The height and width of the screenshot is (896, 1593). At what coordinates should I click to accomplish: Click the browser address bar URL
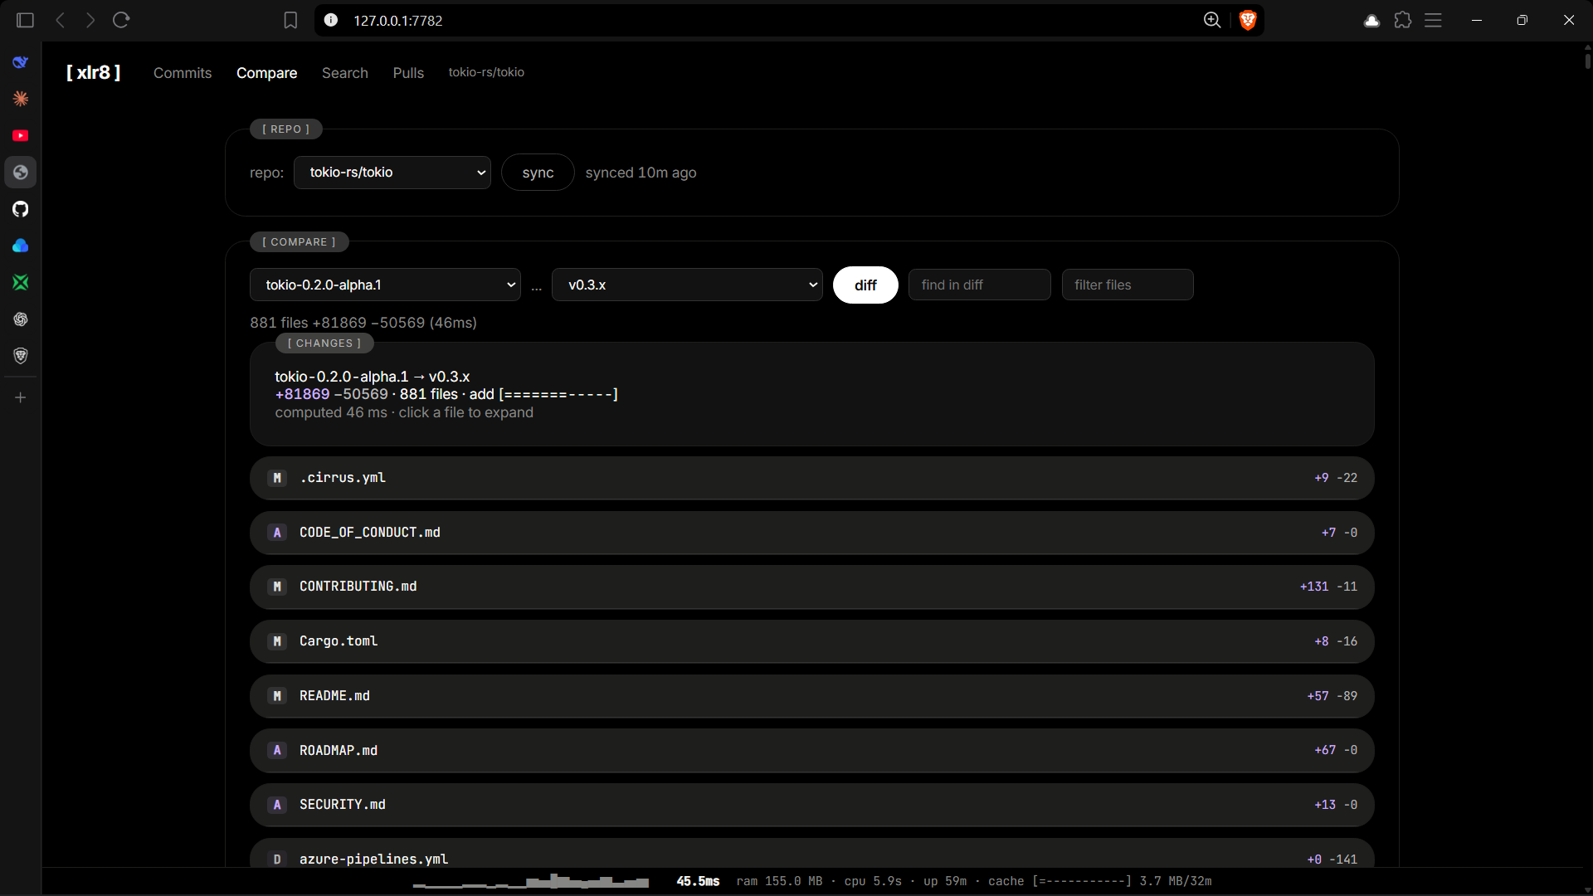click(398, 21)
